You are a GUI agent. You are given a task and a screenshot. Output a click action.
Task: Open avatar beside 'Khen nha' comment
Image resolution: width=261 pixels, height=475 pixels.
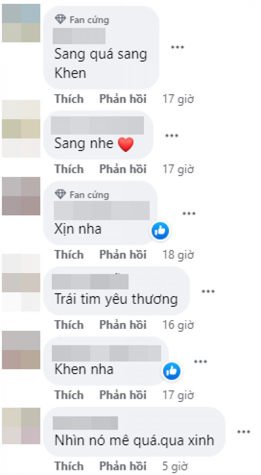point(21,350)
